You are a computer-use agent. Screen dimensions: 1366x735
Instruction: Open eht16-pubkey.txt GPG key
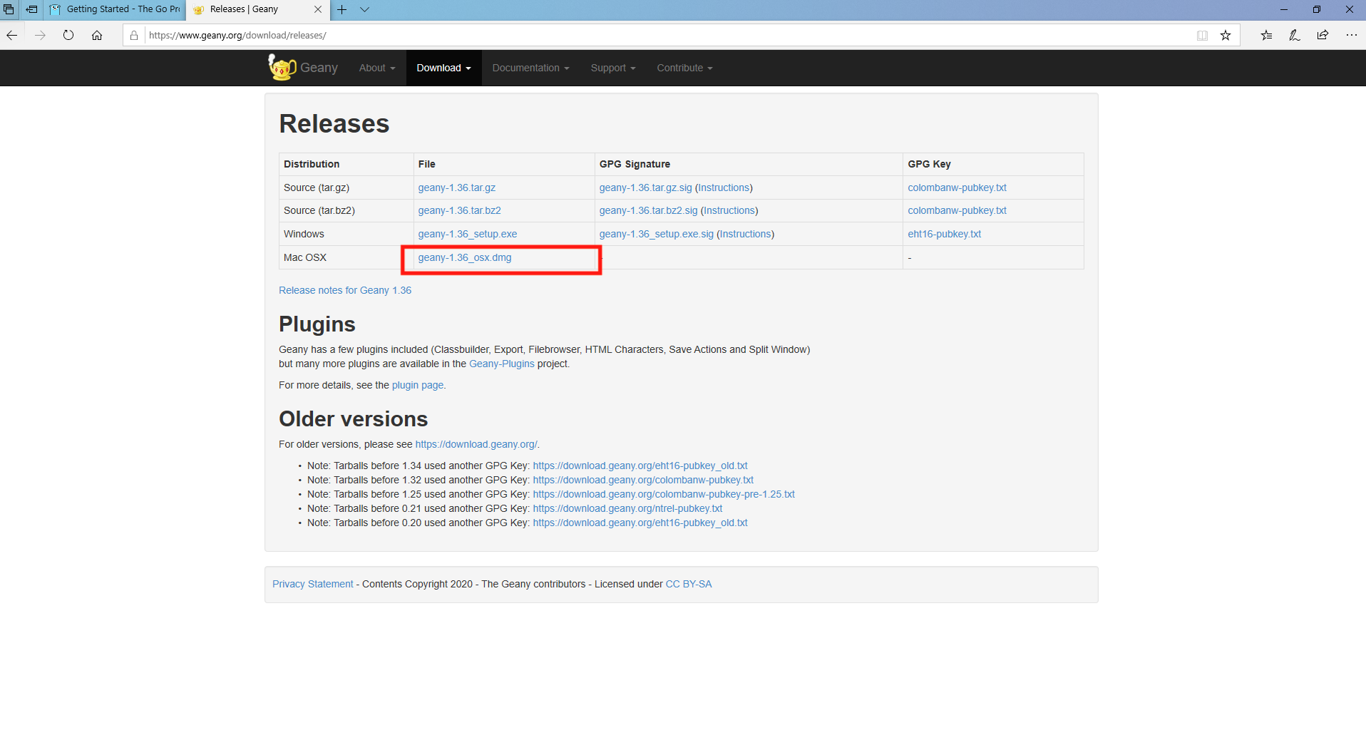[944, 234]
